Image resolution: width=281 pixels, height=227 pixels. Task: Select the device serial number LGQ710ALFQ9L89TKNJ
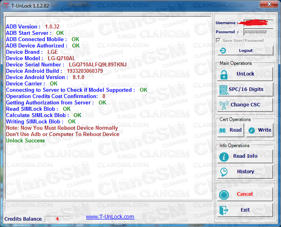click(98, 64)
